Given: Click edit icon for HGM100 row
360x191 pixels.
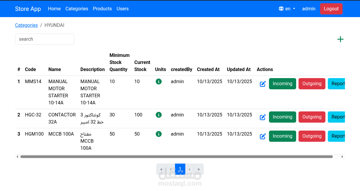Looking at the screenshot, I should (x=262, y=136).
